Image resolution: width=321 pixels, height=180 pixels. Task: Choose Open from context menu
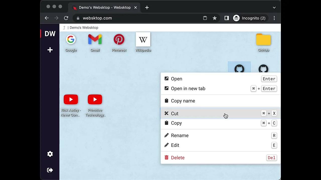coord(221,79)
